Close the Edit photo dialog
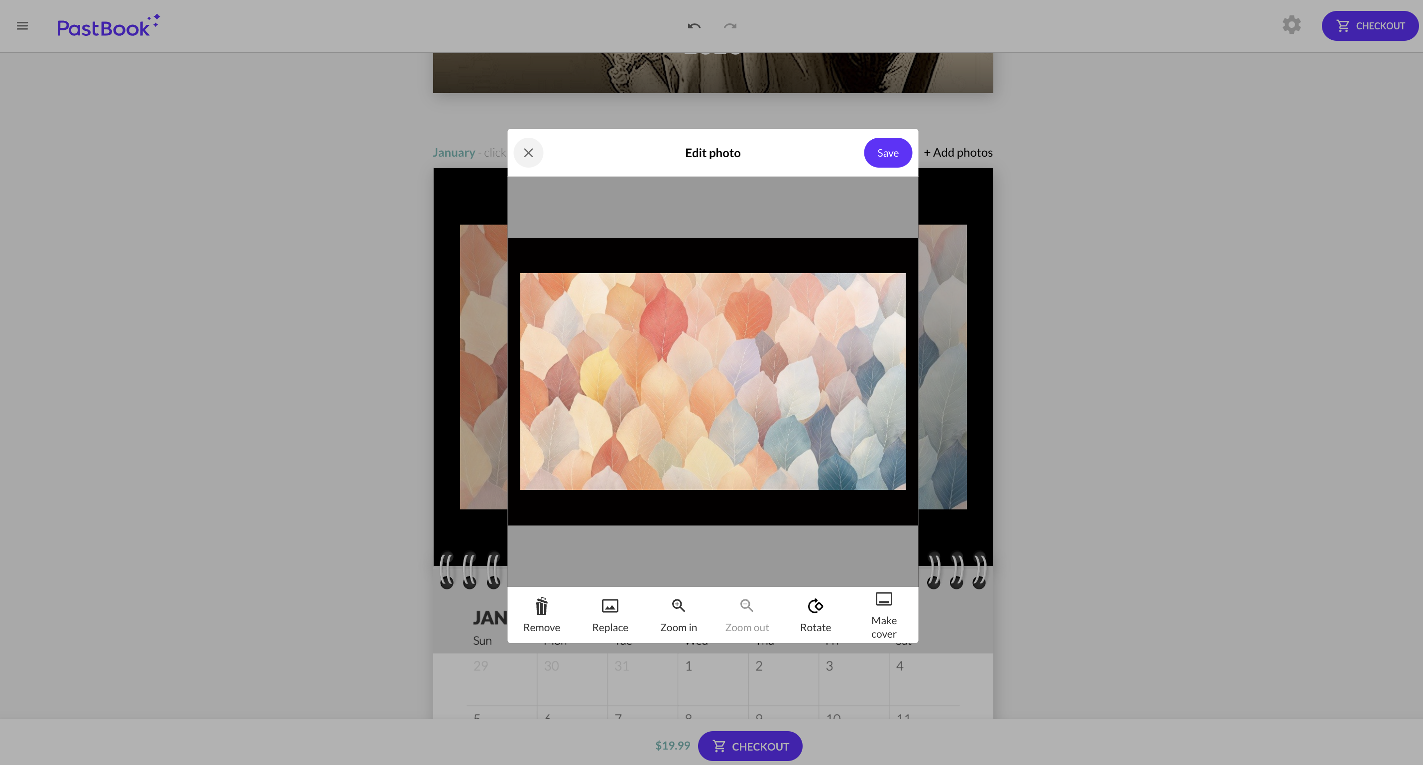Viewport: 1423px width, 765px height. pyautogui.click(x=528, y=152)
